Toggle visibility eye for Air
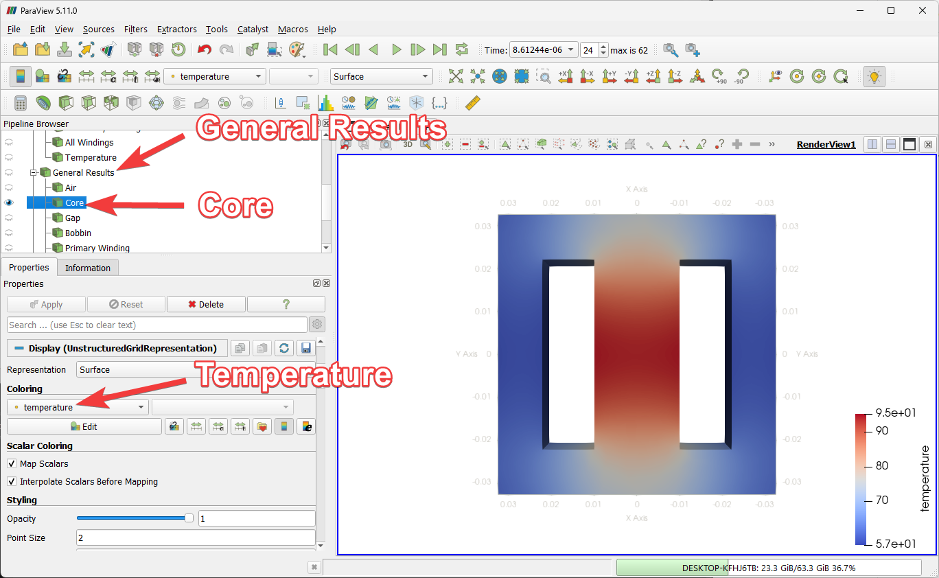939x578 pixels. 10,187
